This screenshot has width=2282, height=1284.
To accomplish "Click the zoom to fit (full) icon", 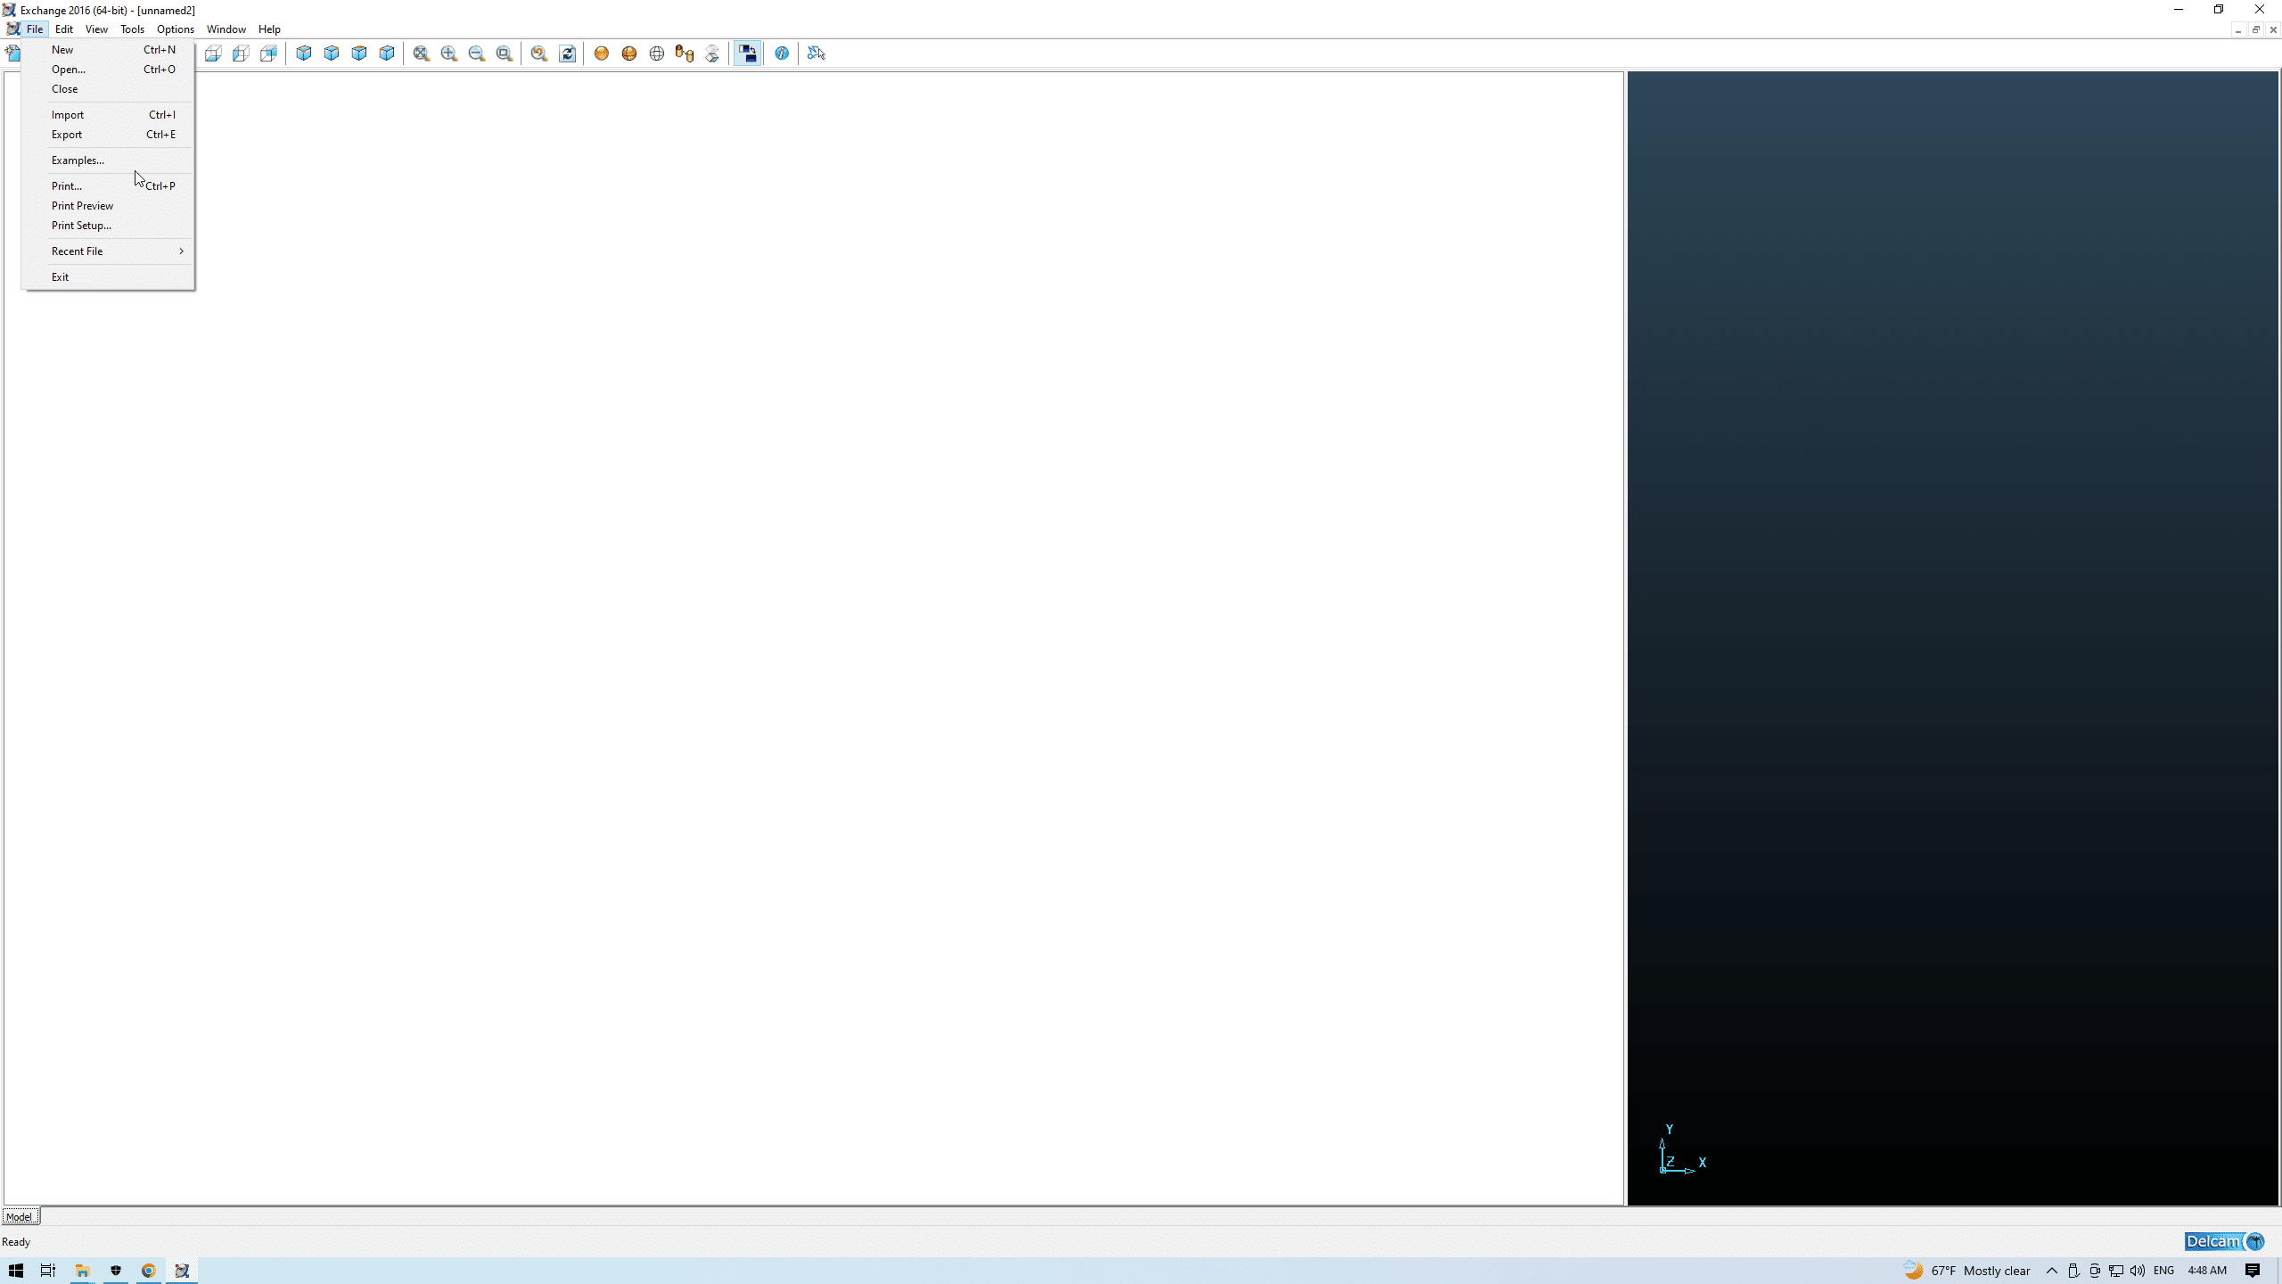I will pos(421,53).
